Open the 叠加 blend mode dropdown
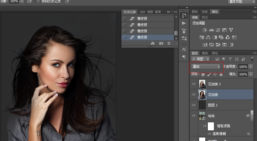This screenshot has height=141, width=257. [206, 66]
